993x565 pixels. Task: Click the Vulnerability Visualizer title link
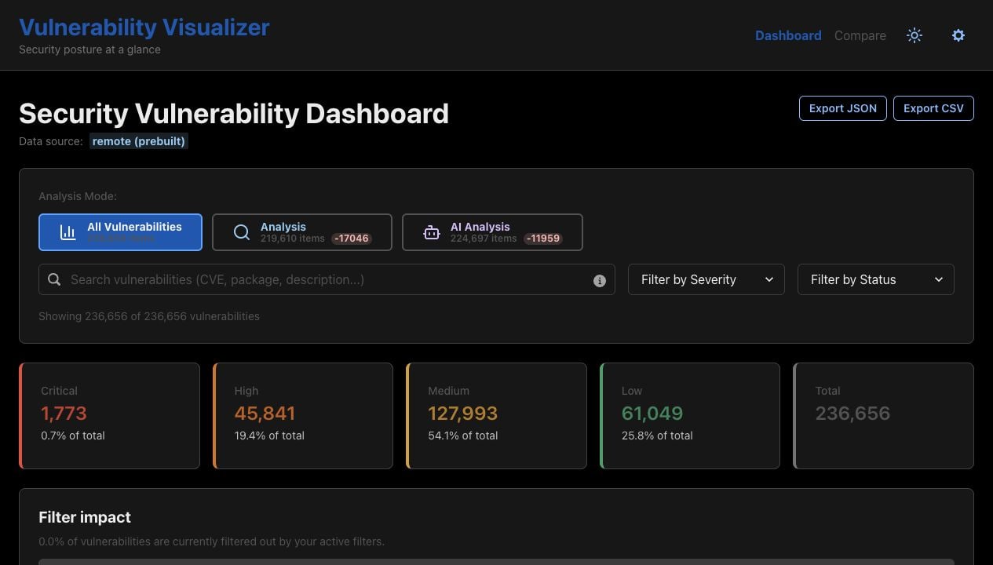144,27
